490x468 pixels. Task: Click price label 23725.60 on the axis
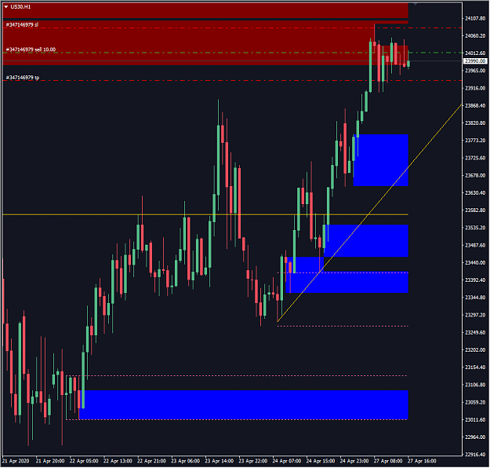(475, 158)
